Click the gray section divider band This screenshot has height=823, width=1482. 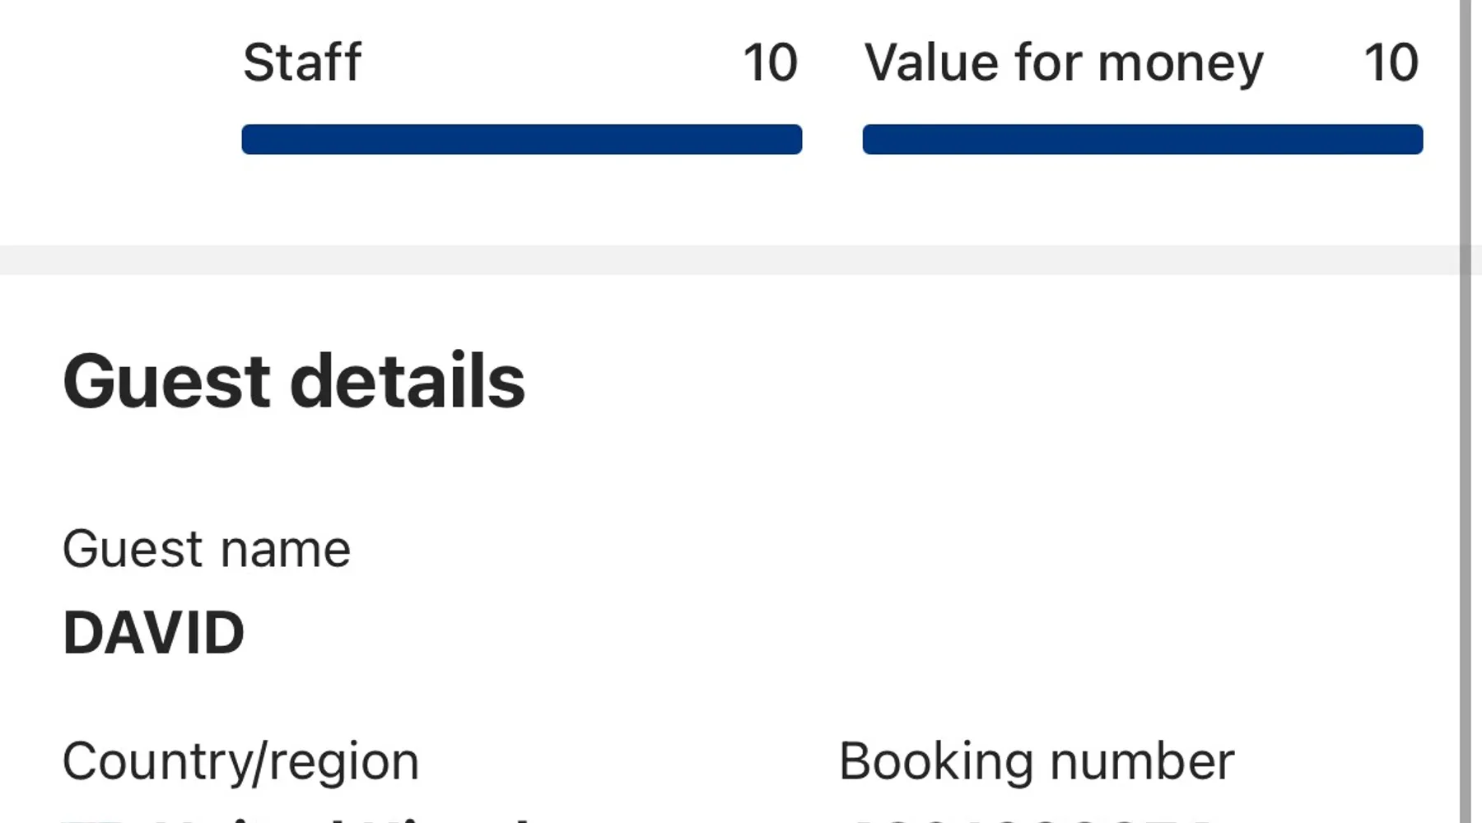point(725,259)
